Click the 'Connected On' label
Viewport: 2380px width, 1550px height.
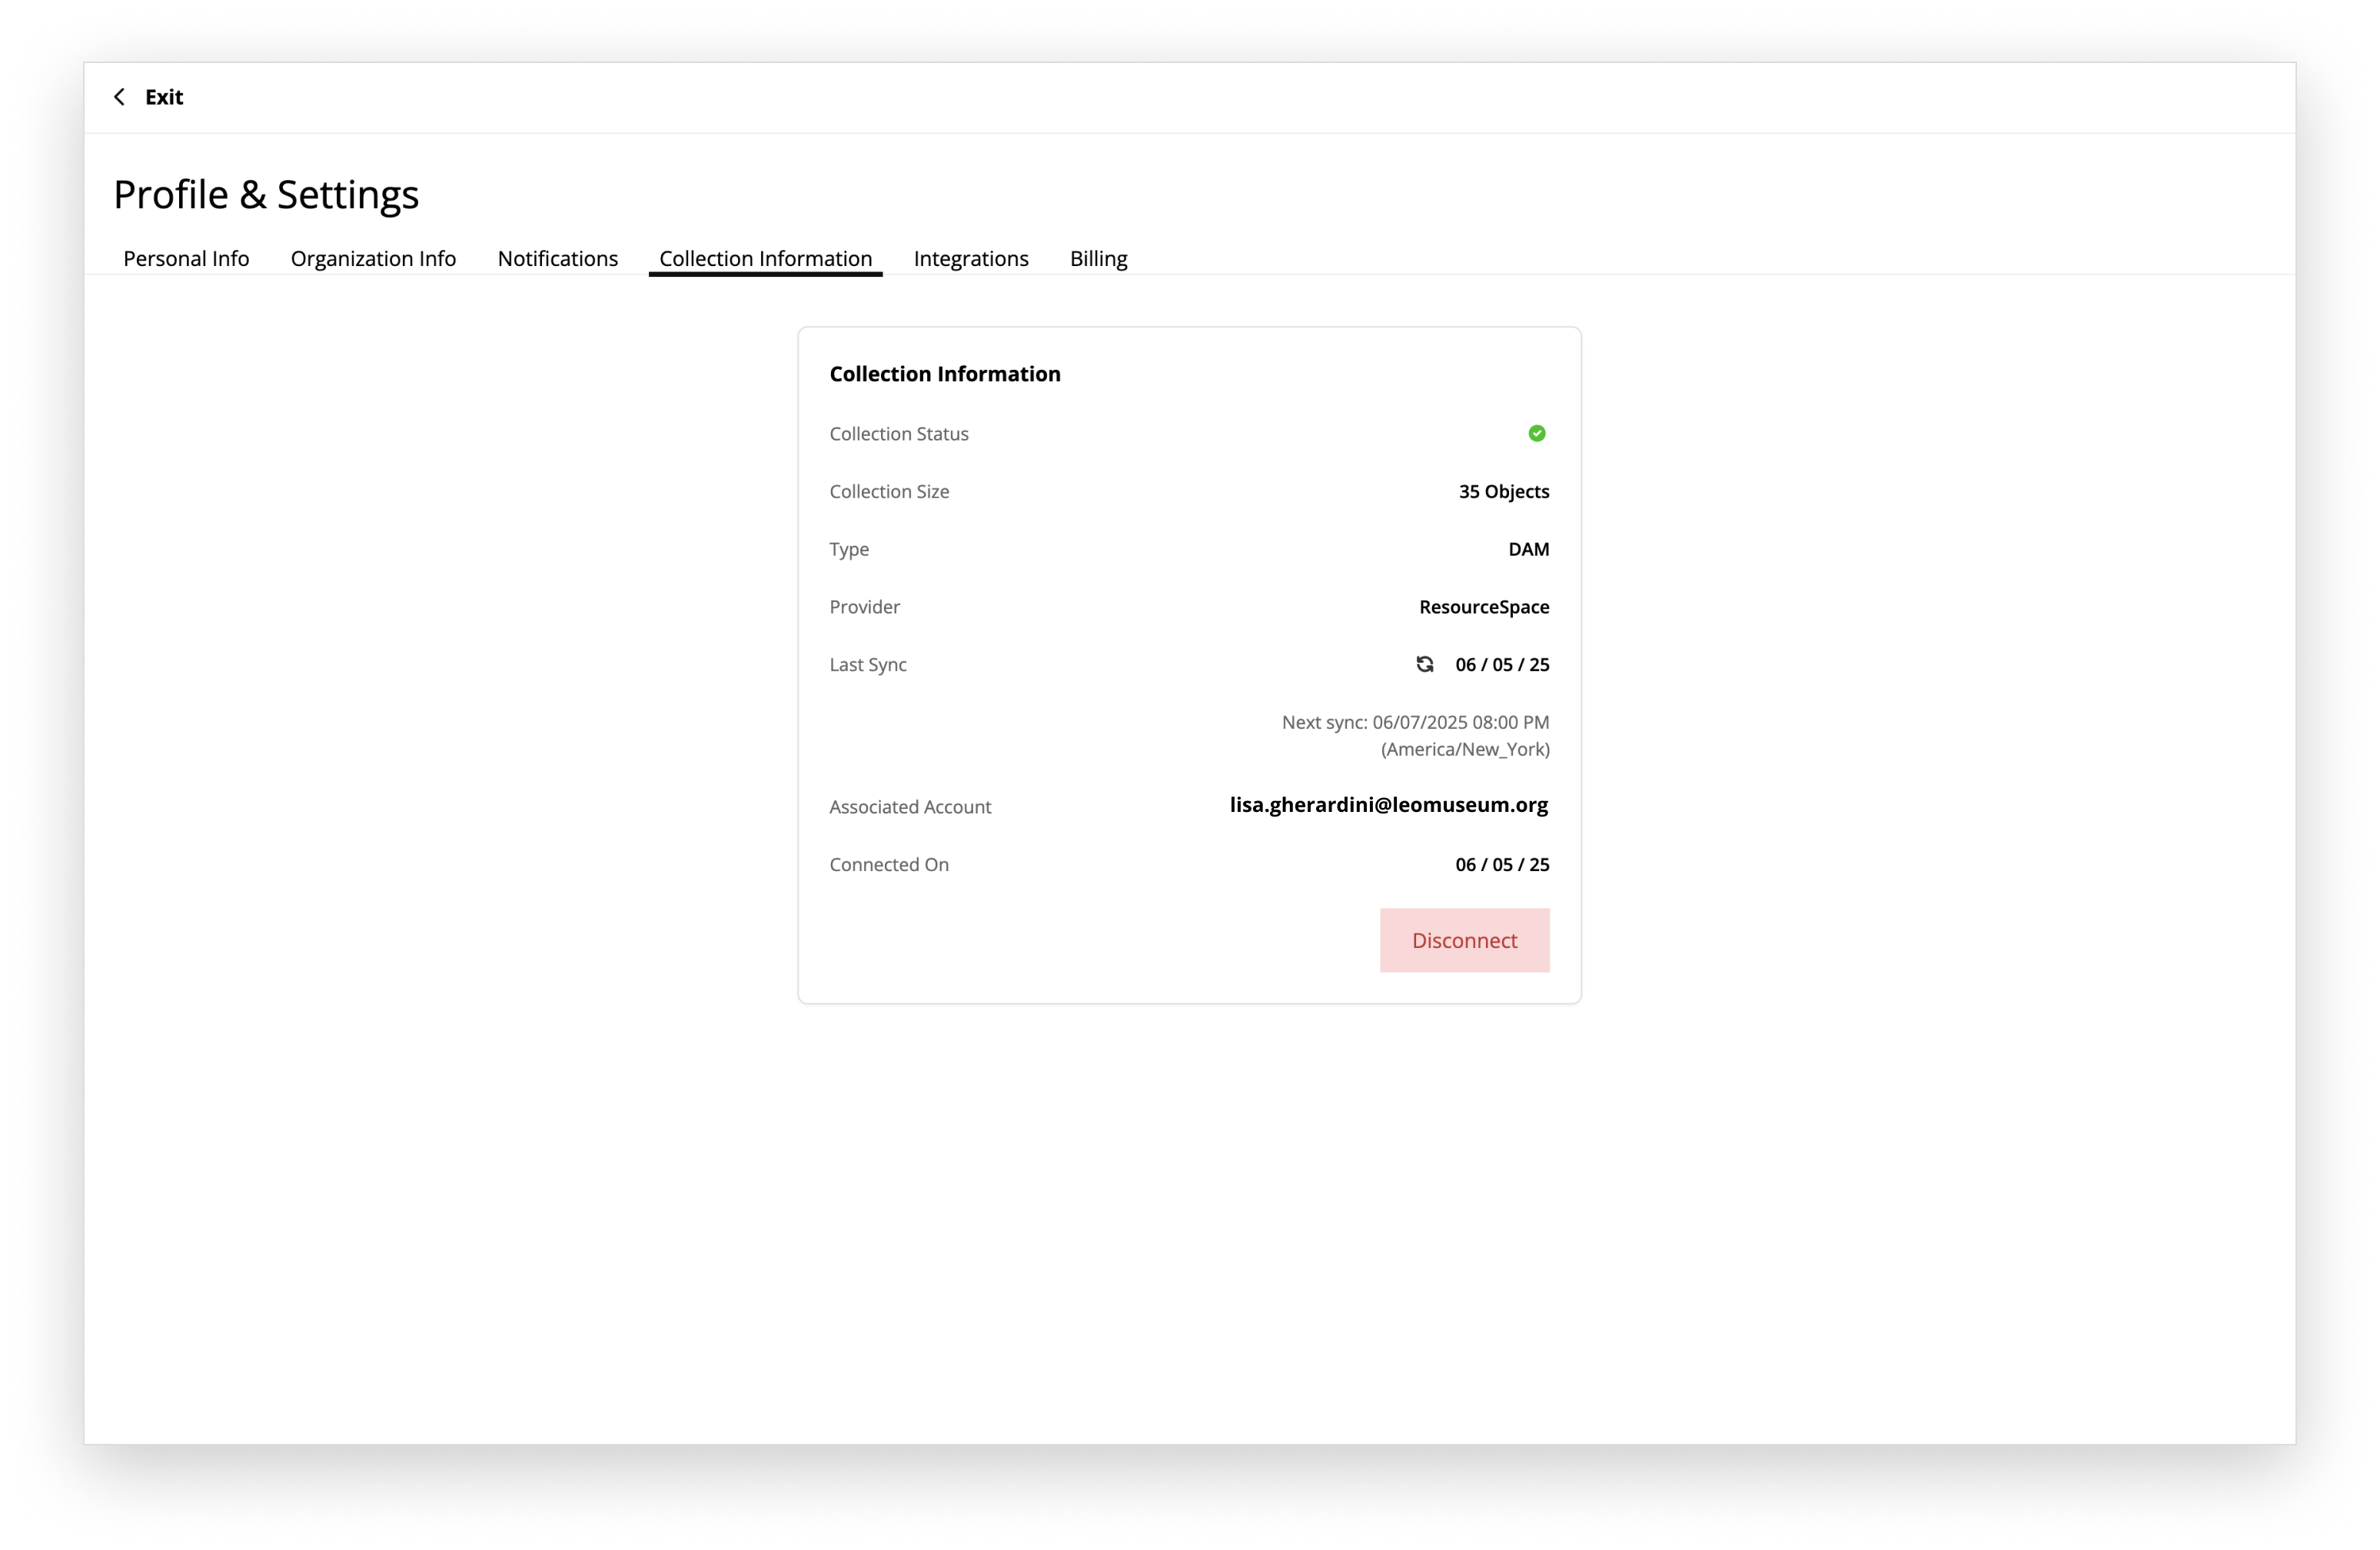pyautogui.click(x=889, y=865)
